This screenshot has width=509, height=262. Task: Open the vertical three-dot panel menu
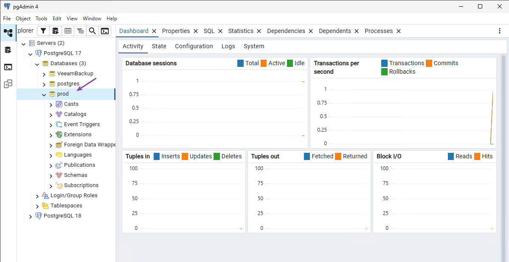click(500, 31)
